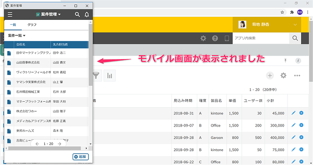Screen dimensions: 313x165
Task: Click the 田中 浩二 contact cell
Action: click(x=59, y=53)
